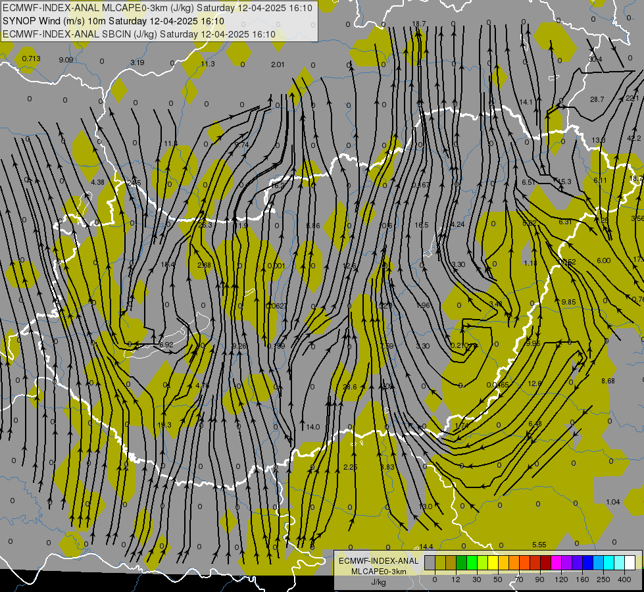644x592 pixels.
Task: Click the map value 0.167
Action: pos(421,185)
